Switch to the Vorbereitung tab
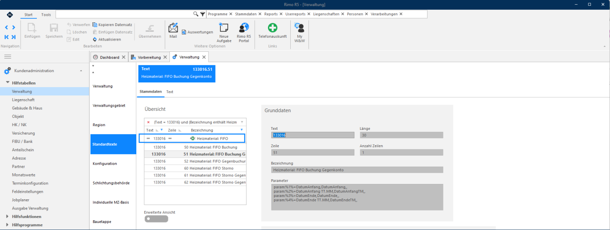This screenshot has width=610, height=230. pyautogui.click(x=149, y=57)
